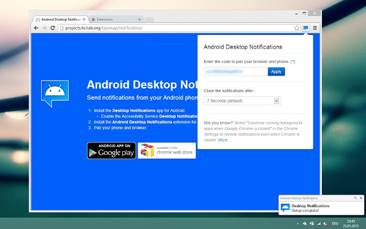The image size is (366, 229).
Task: Switch to the Extensions tab
Action: [116, 19]
